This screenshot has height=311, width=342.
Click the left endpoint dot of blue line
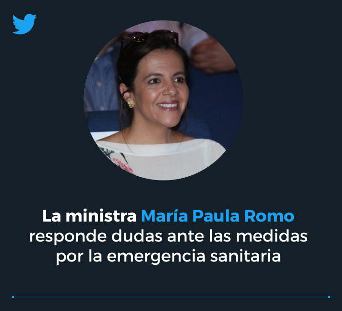(13, 297)
